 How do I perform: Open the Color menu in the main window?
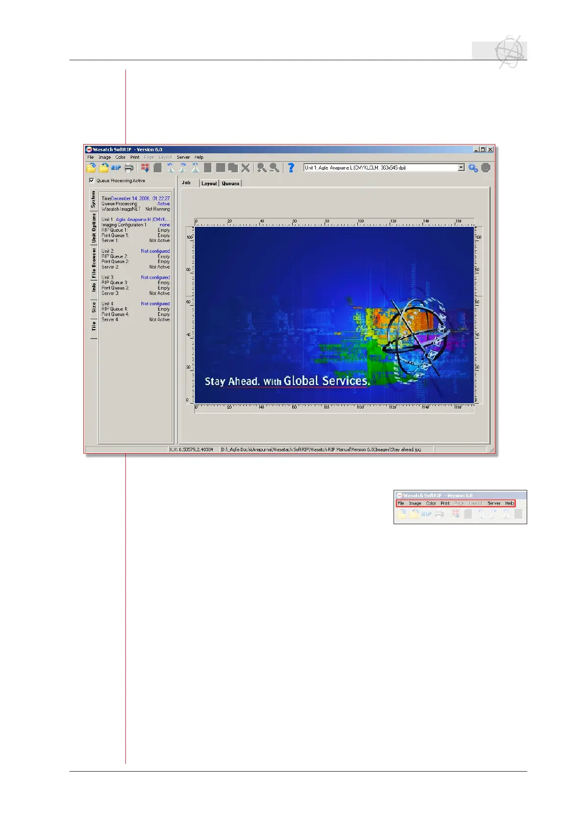pyautogui.click(x=120, y=157)
